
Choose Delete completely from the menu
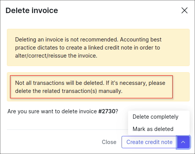pos(155,117)
